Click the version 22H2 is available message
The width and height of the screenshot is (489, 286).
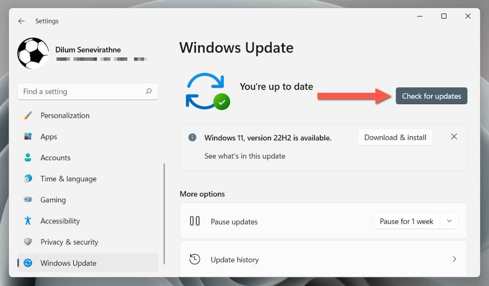pos(268,138)
